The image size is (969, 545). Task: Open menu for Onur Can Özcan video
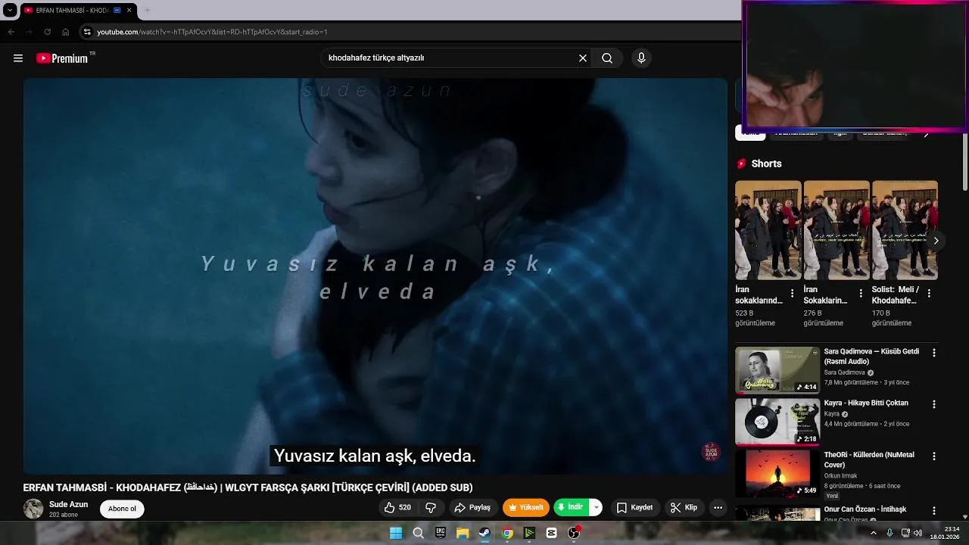pos(934,511)
